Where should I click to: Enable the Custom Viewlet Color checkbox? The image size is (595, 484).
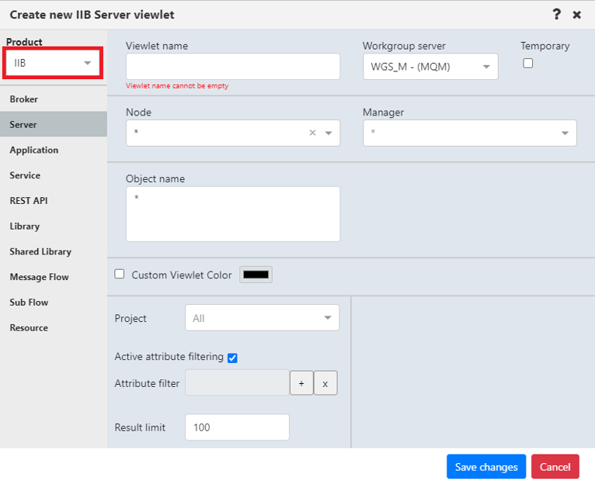click(120, 274)
